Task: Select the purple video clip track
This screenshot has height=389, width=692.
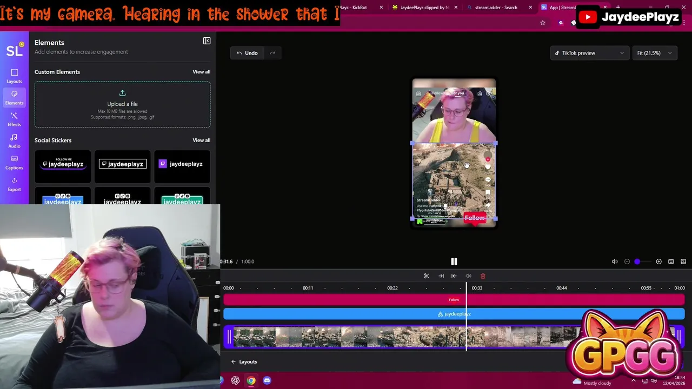Action: click(454, 337)
